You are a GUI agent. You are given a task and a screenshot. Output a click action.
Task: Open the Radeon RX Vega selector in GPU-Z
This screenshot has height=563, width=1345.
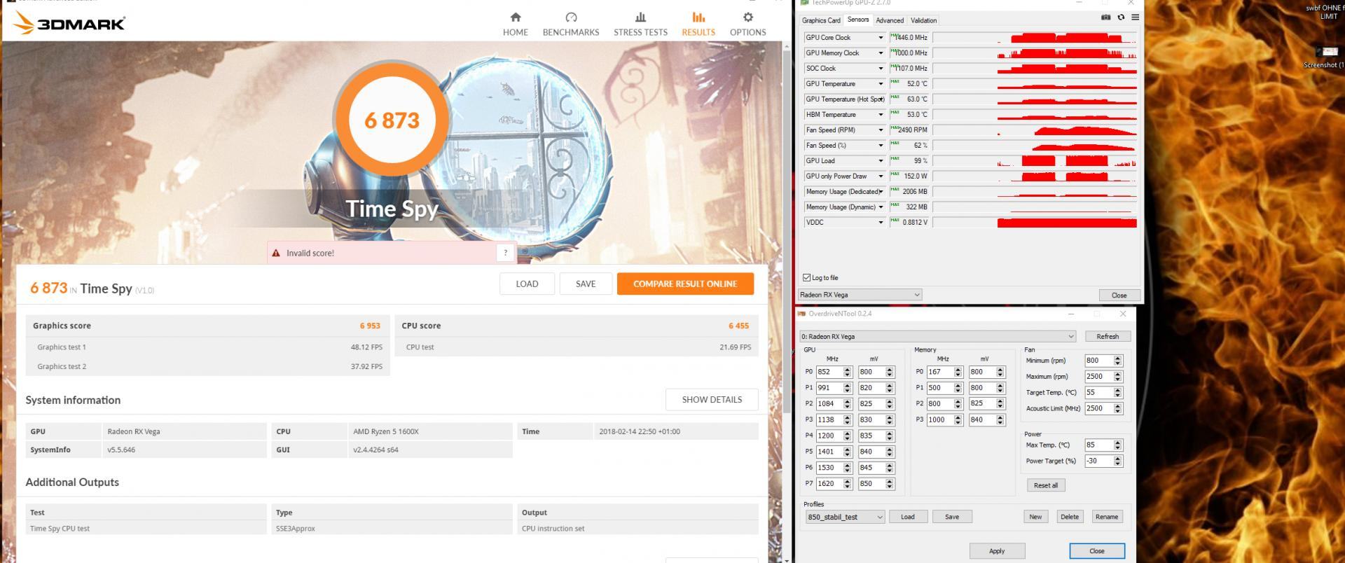pos(860,295)
